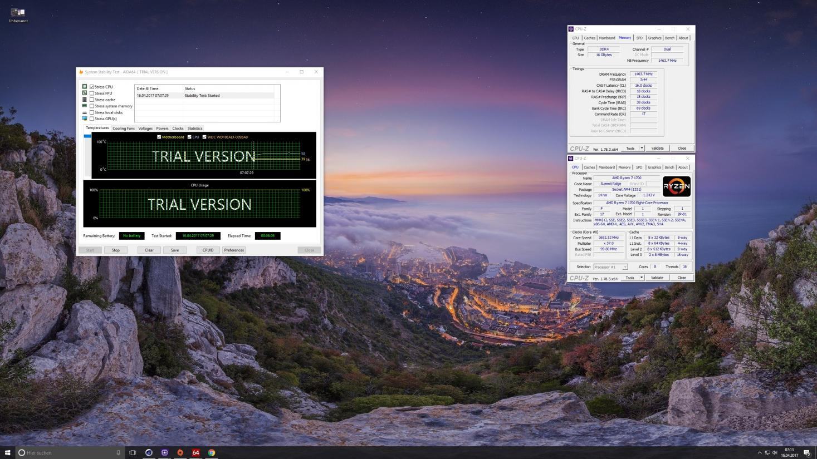The width and height of the screenshot is (817, 459).
Task: Click the Cortana microphone icon
Action: pos(118,452)
